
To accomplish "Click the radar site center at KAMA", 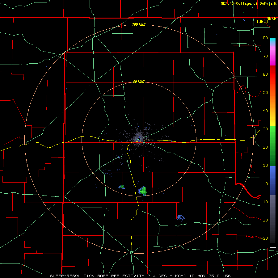I will (x=139, y=139).
